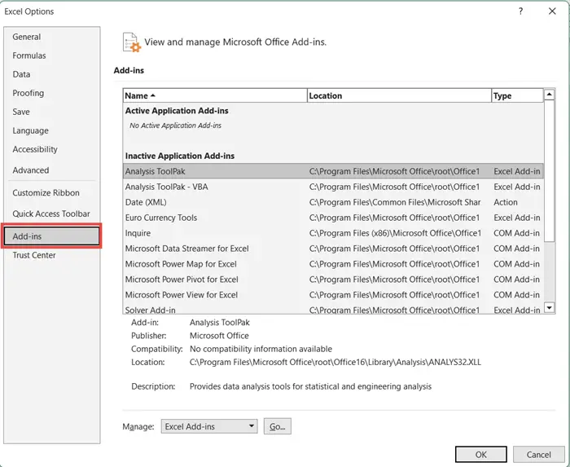Viewport: 570px width, 467px height.
Task: Select Microsoft Power View for Excel
Action: 333,295
